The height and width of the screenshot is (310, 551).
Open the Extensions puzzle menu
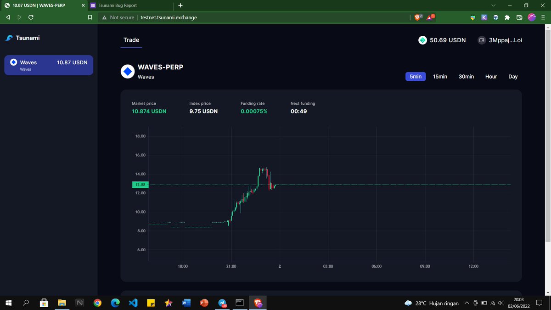click(507, 17)
